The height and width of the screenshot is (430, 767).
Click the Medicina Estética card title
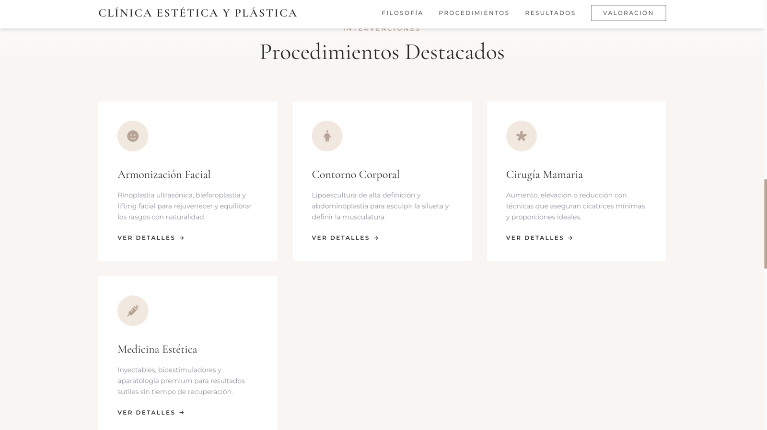pos(157,349)
